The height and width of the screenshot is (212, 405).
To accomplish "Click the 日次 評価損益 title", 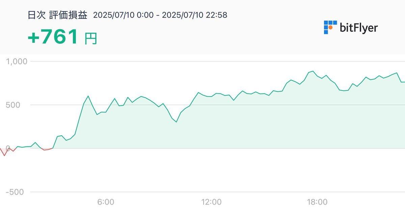I will tap(58, 15).
